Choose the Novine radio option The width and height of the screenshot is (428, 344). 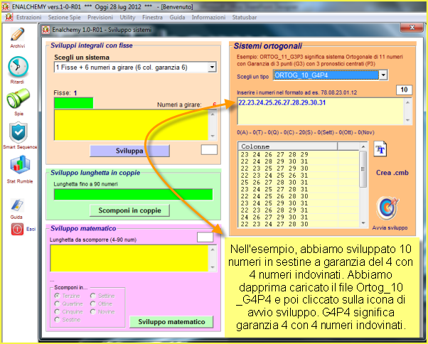click(93, 312)
